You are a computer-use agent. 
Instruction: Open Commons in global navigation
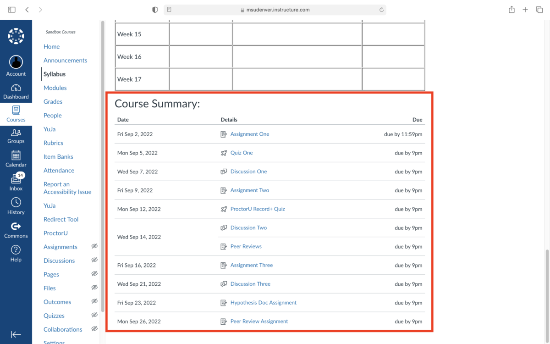click(16, 230)
